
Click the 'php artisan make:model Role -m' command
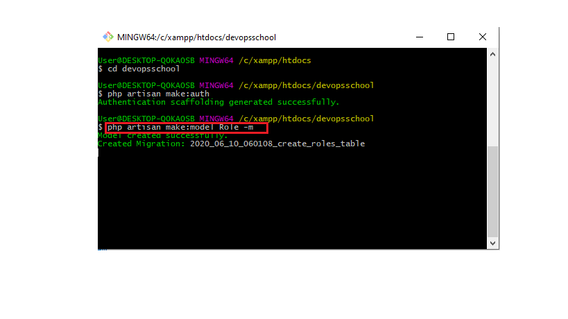pyautogui.click(x=180, y=127)
